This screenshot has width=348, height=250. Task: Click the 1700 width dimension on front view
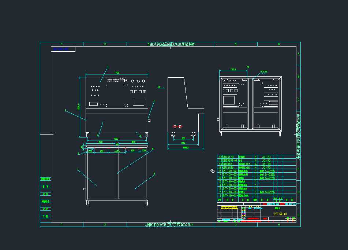pos(117,73)
